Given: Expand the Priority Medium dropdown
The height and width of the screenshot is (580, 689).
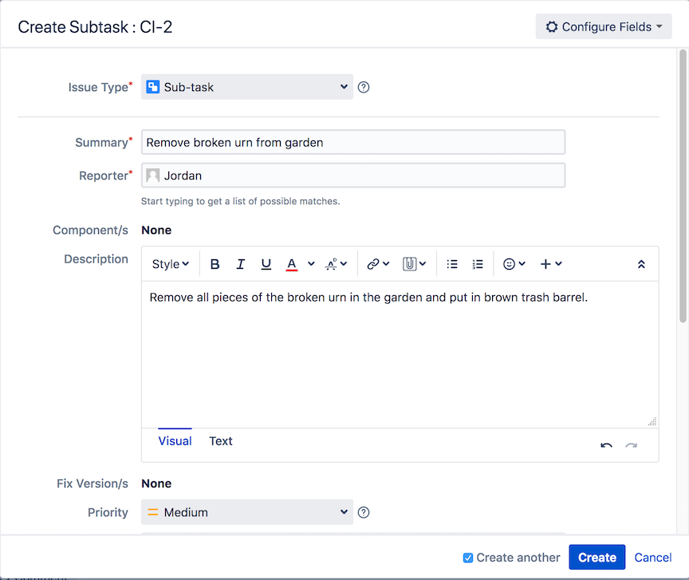Looking at the screenshot, I should coord(247,512).
